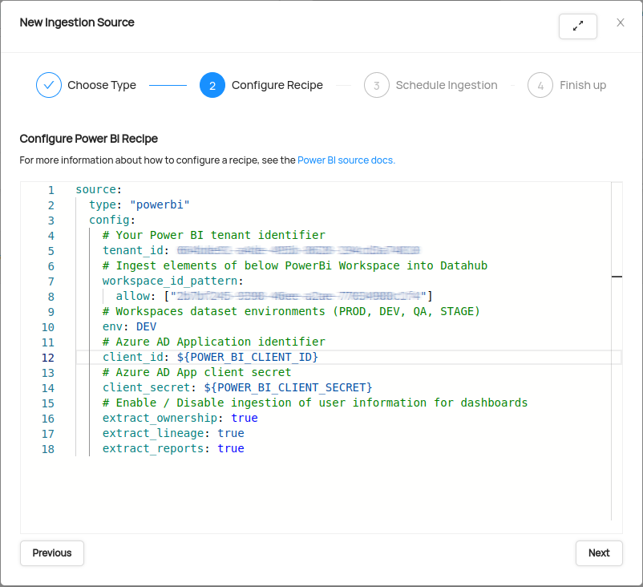Click line number 1 in the gutter

coord(51,190)
